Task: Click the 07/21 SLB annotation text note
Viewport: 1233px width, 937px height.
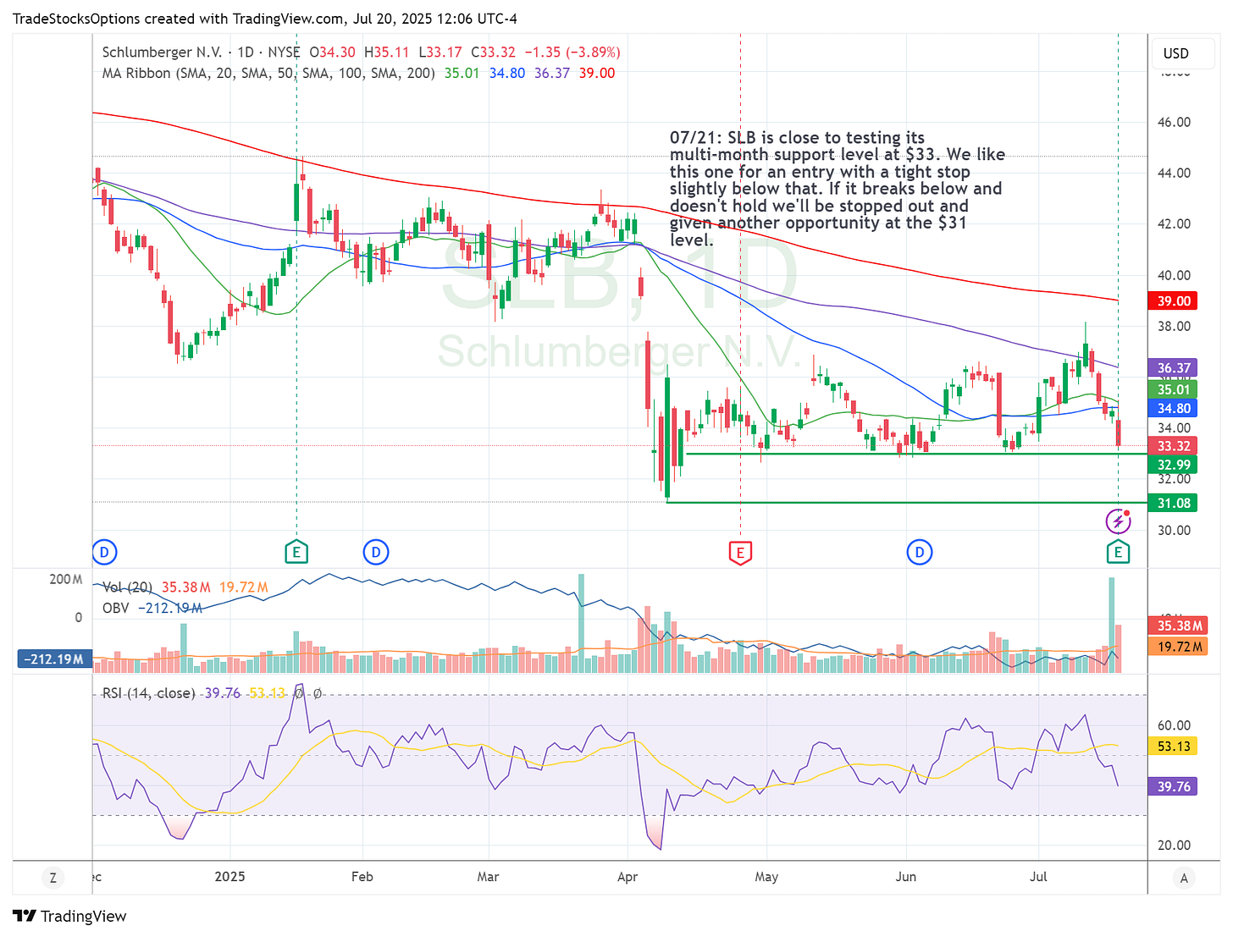Action: coord(837,189)
